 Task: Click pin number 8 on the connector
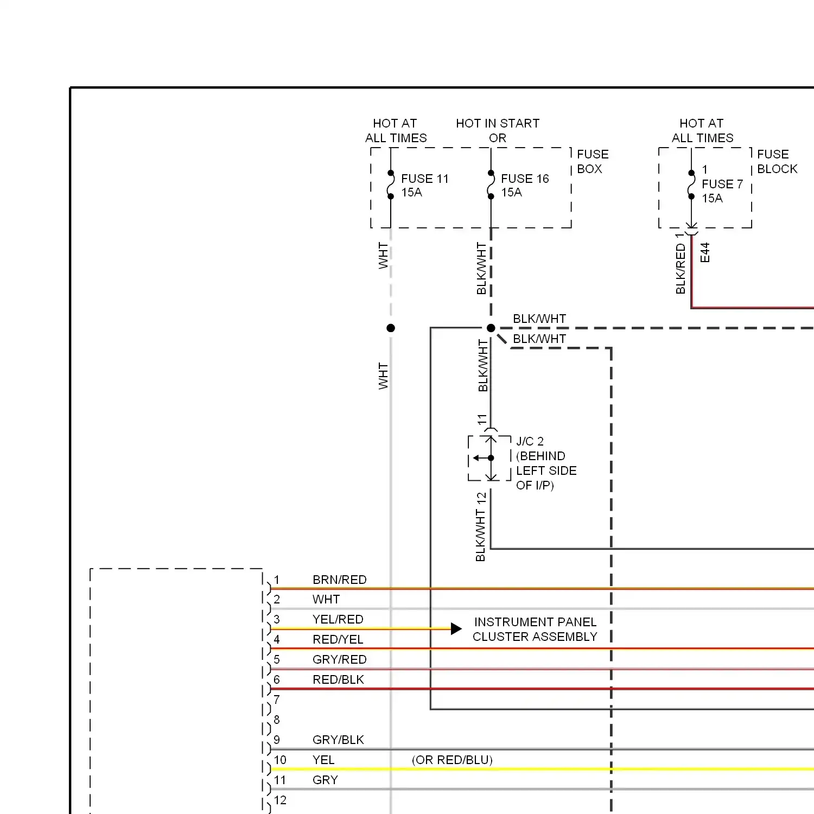coord(277,720)
